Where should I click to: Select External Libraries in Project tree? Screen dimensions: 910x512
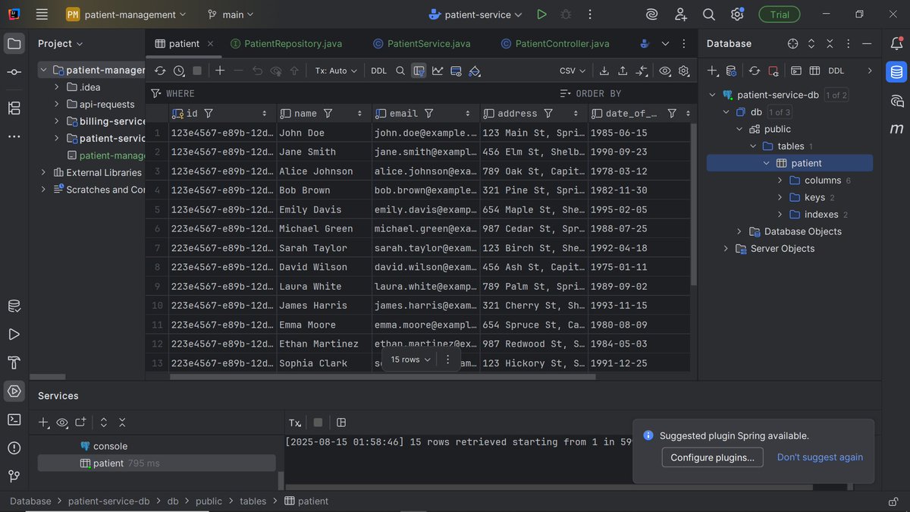[104, 172]
